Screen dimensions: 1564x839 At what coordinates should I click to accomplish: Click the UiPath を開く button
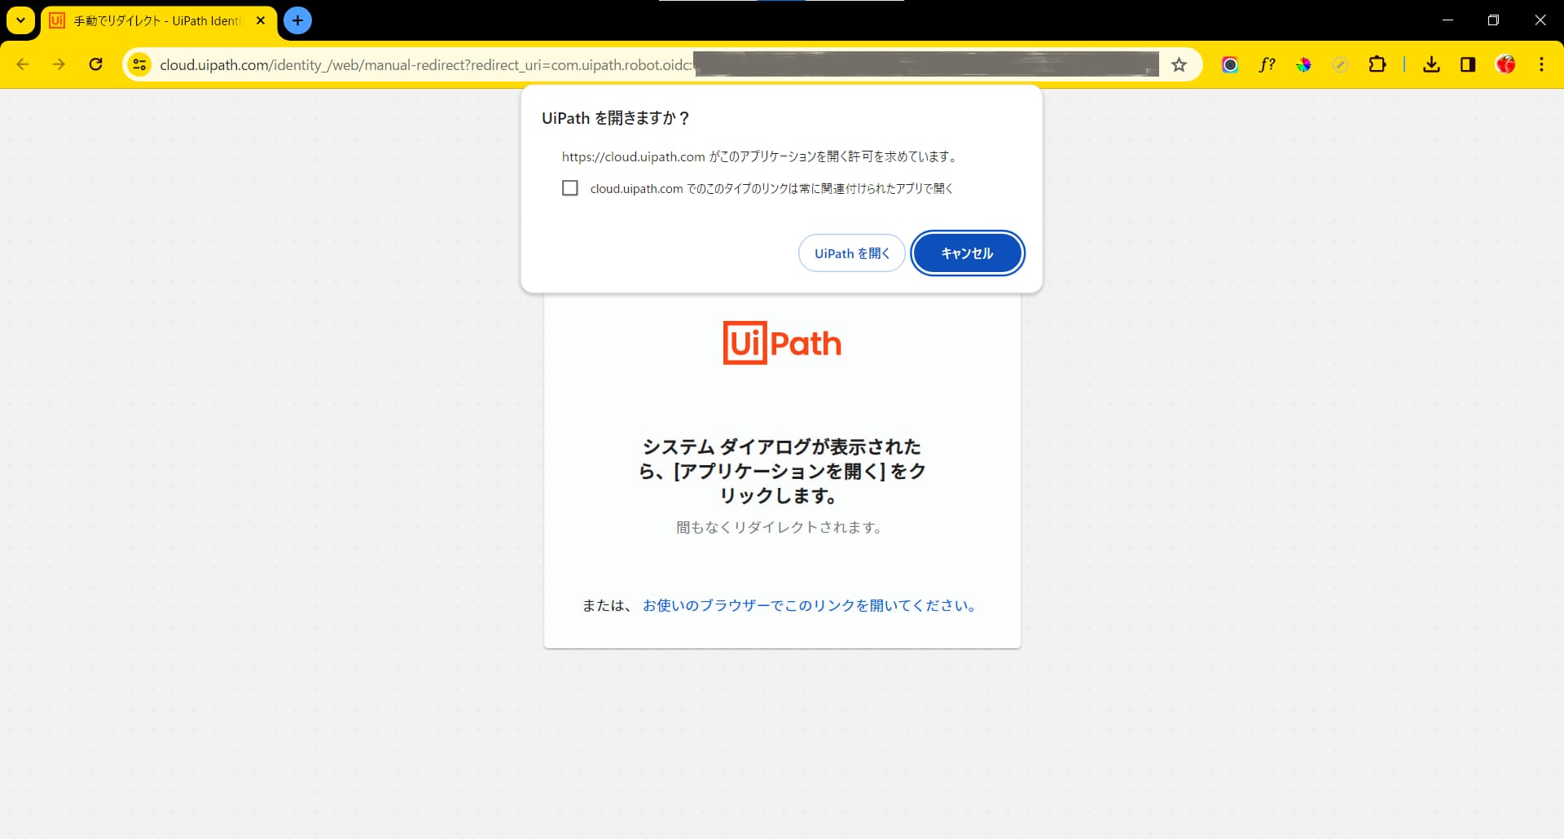tap(852, 253)
